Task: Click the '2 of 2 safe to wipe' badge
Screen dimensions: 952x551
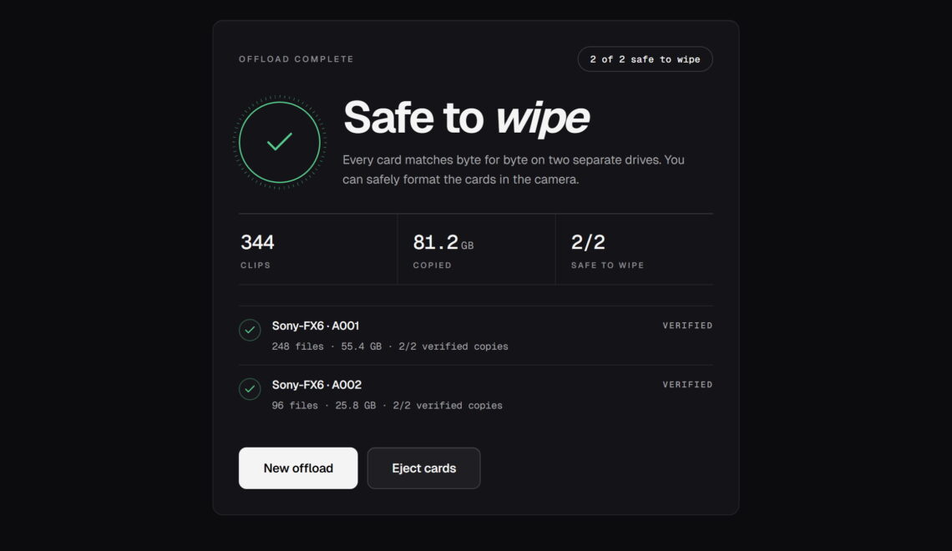Action: pyautogui.click(x=645, y=59)
